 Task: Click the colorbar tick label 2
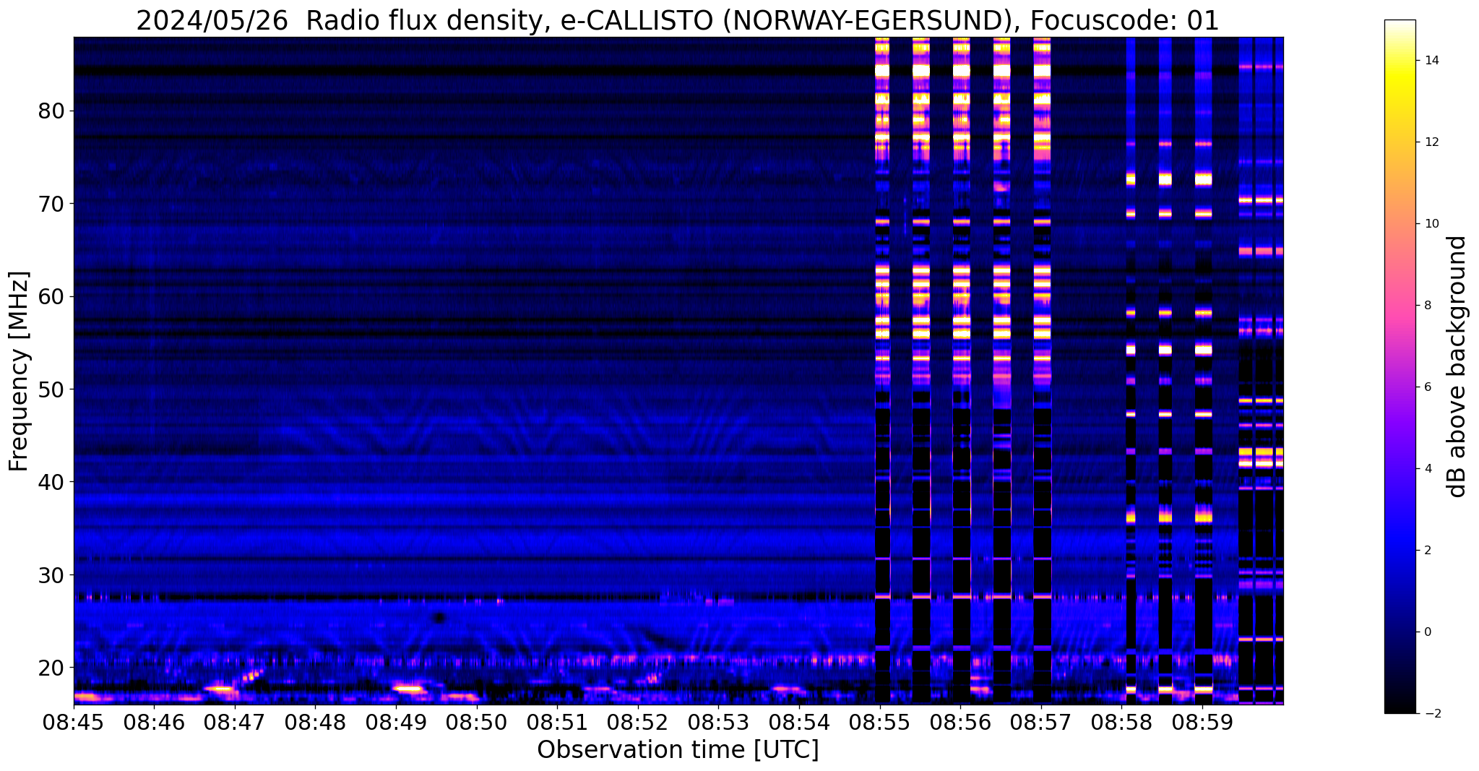(1427, 551)
